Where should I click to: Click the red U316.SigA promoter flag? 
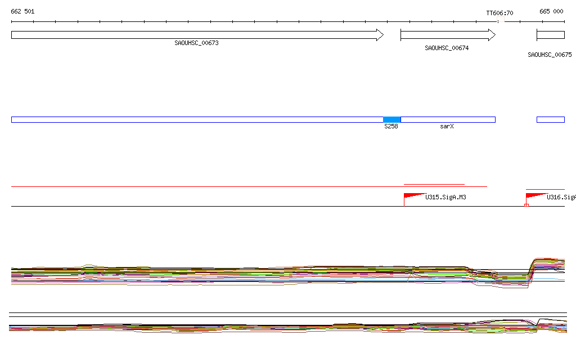point(535,195)
